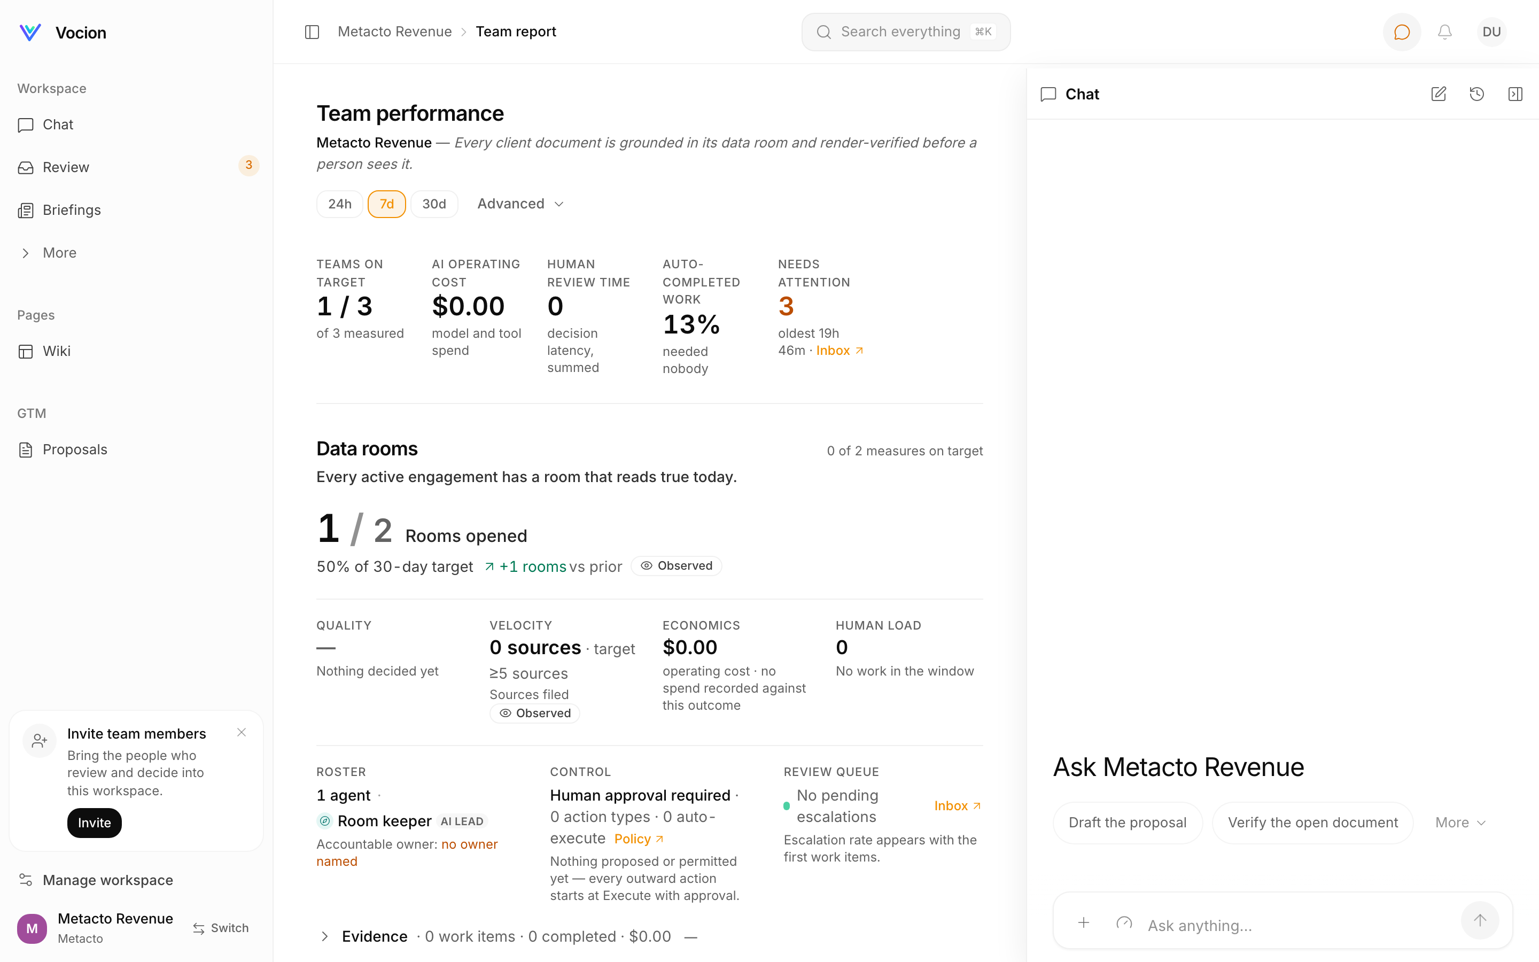Viewport: 1539px width, 962px height.
Task: Open the chat bubble icon in top bar
Action: [x=1402, y=32]
